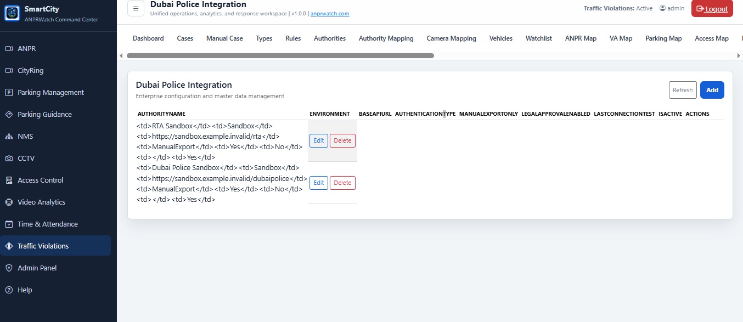Open the ANPR camera icon in sidebar
743x322 pixels.
click(9, 49)
